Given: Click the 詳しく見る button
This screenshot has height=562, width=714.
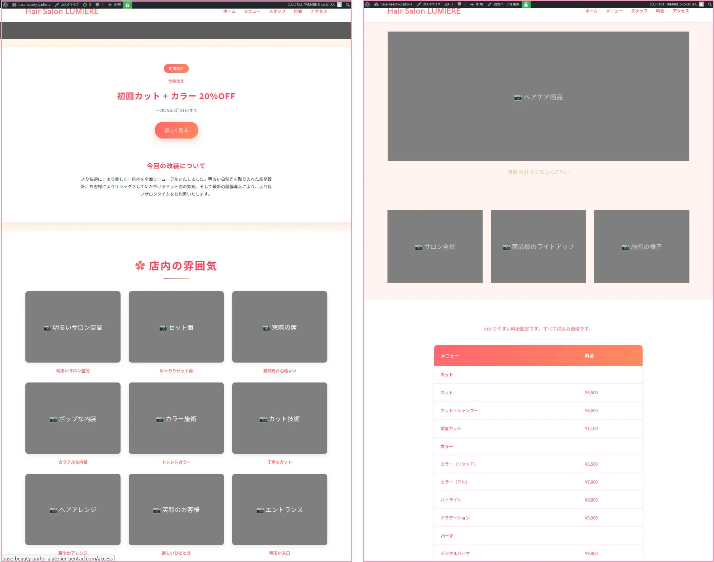Looking at the screenshot, I should tap(176, 130).
